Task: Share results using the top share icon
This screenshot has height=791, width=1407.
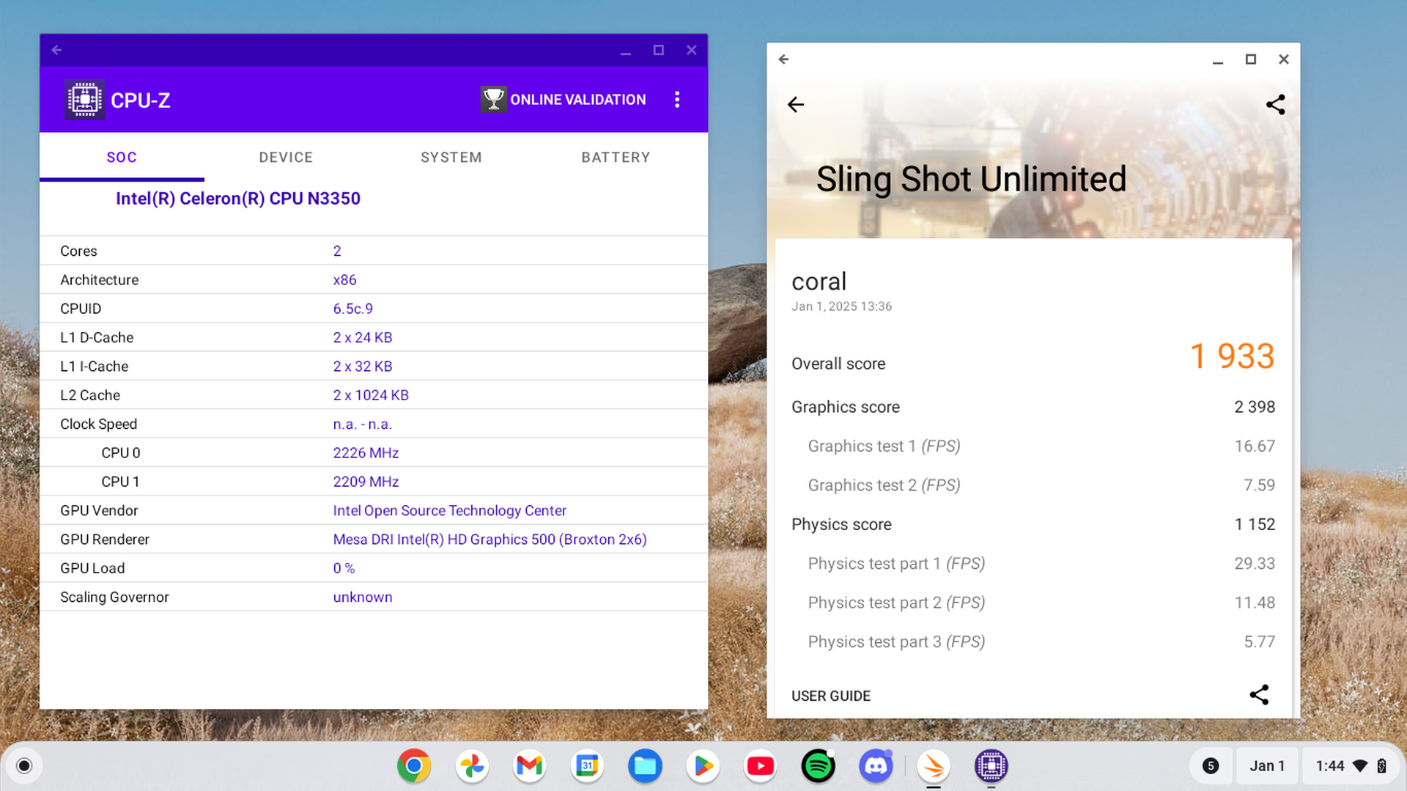Action: (1275, 104)
